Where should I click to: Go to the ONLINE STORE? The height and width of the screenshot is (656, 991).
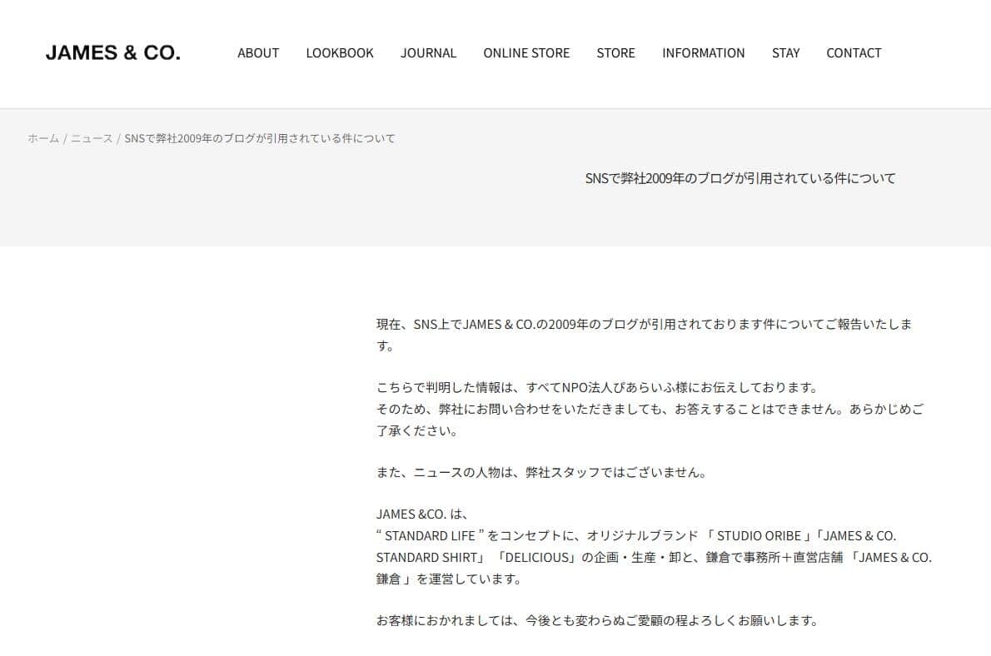coord(526,52)
